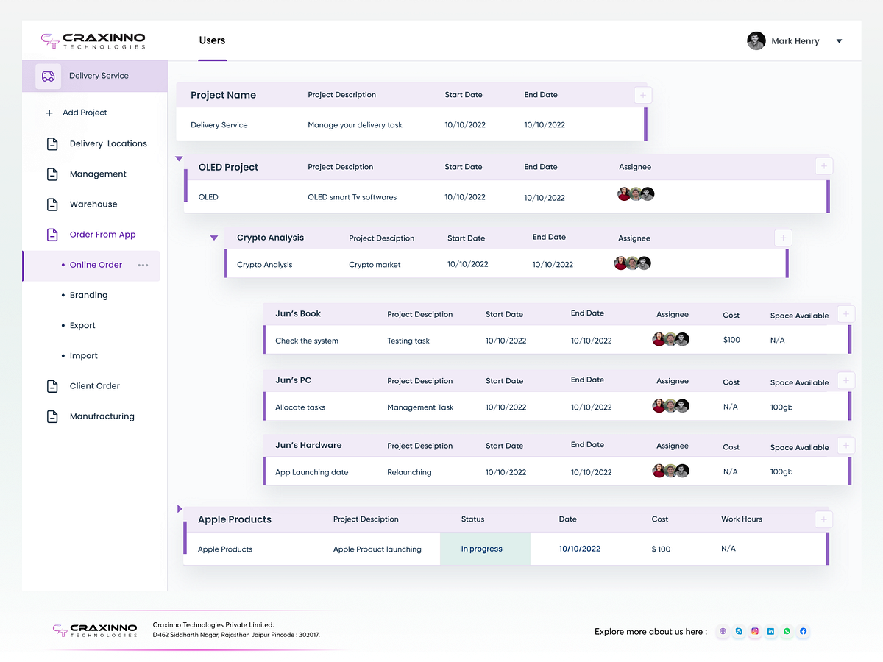Click the plus button on Jun's Book table

click(845, 313)
